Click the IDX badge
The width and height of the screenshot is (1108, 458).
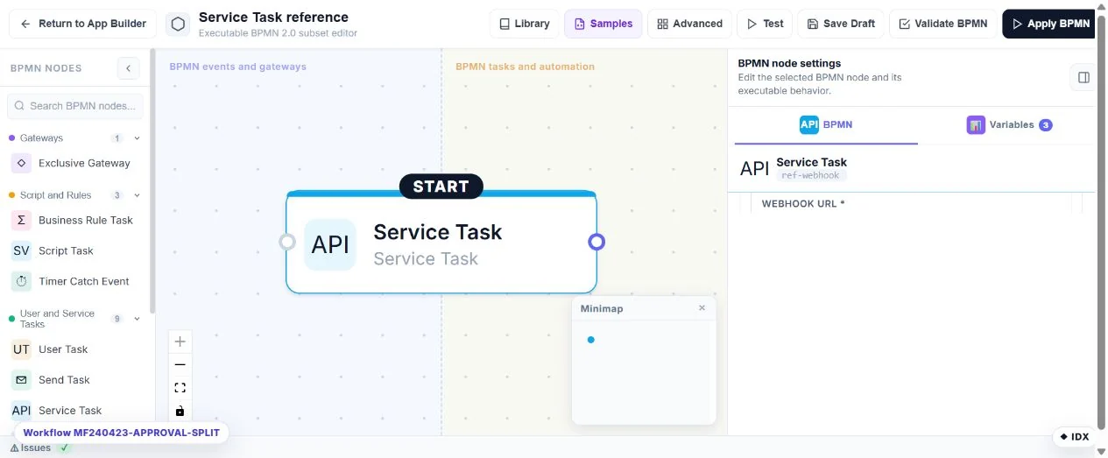(x=1074, y=437)
